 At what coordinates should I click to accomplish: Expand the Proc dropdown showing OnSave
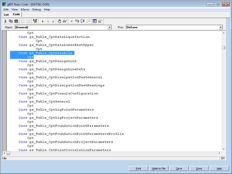coord(220,27)
